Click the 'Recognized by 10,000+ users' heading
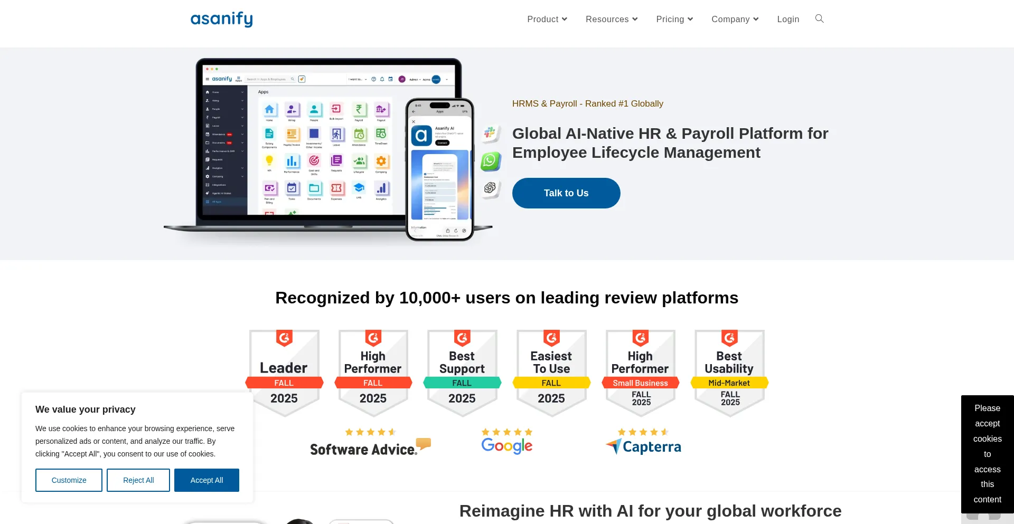 (x=507, y=298)
